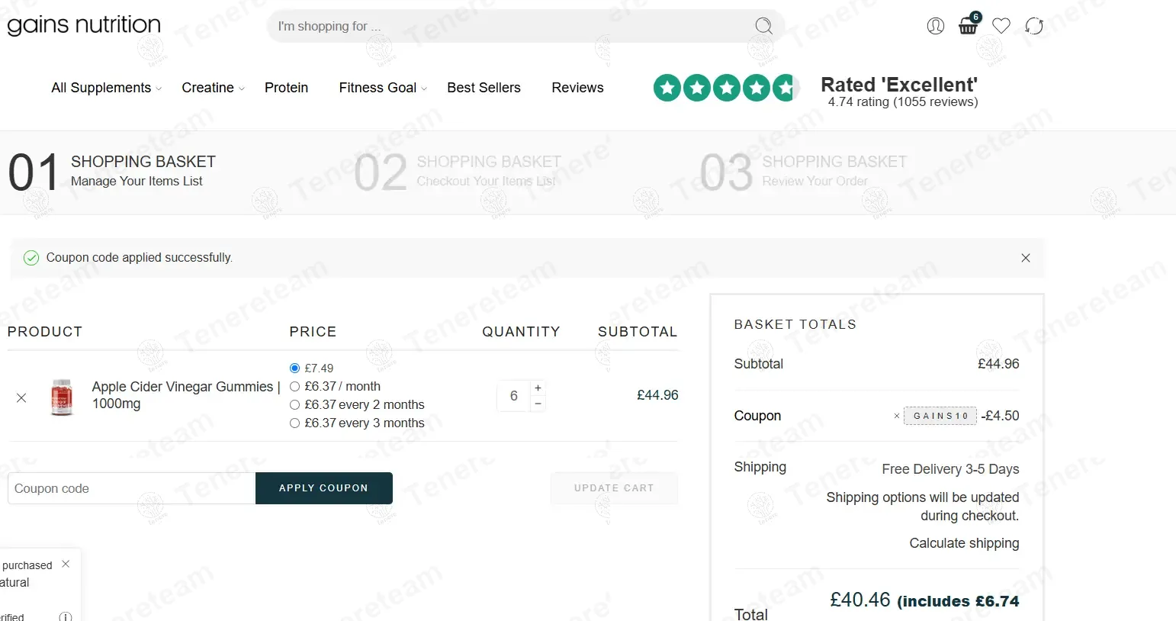1176x621 pixels.
Task: Click the Apply Coupon button
Action: point(323,488)
